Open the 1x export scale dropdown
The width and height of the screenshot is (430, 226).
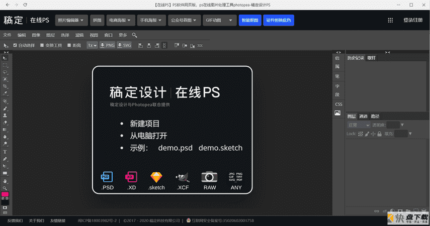[x=92, y=46]
